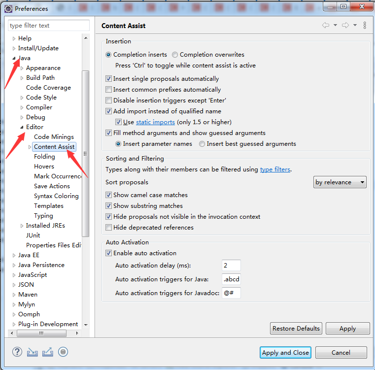Cancel the Preferences dialog
The height and width of the screenshot is (370, 375).
coord(341,353)
